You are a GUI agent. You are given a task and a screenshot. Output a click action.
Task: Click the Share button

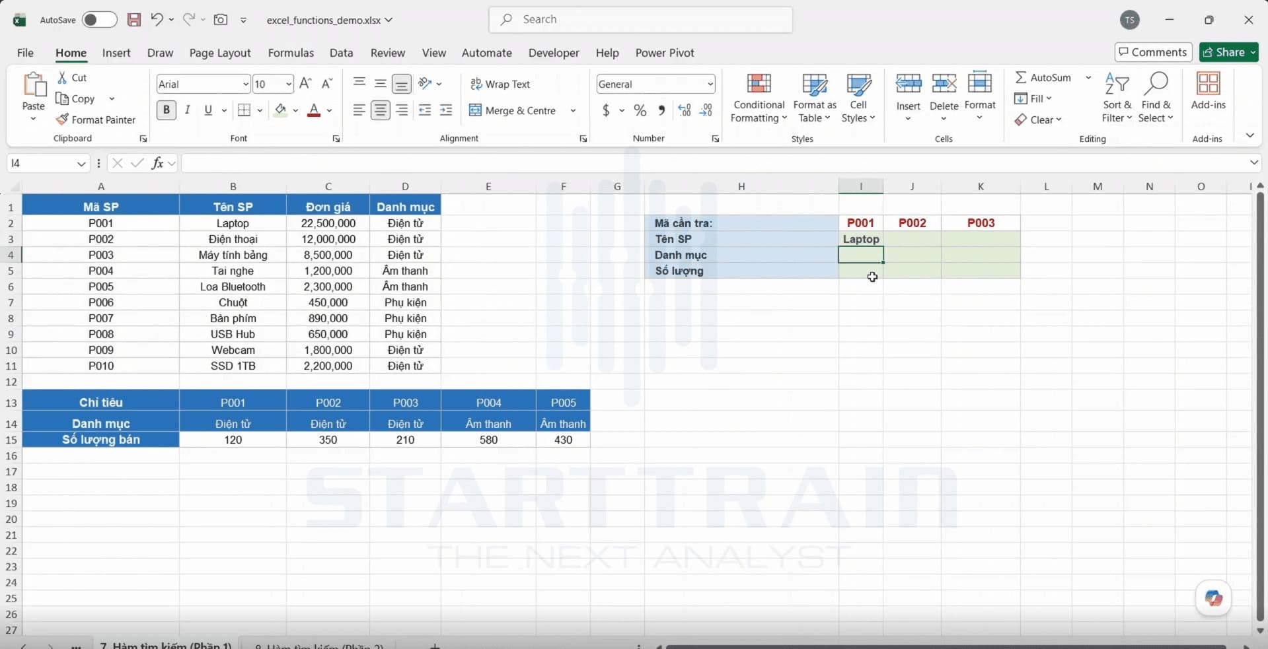(x=1229, y=52)
